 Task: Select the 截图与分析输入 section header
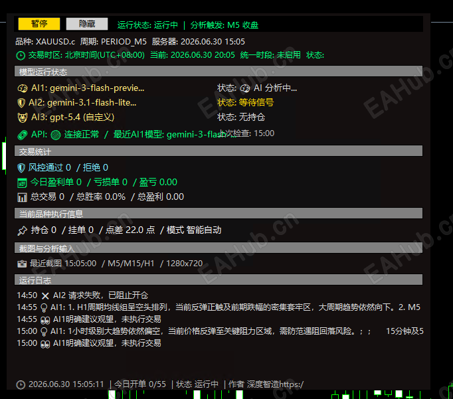(x=219, y=248)
